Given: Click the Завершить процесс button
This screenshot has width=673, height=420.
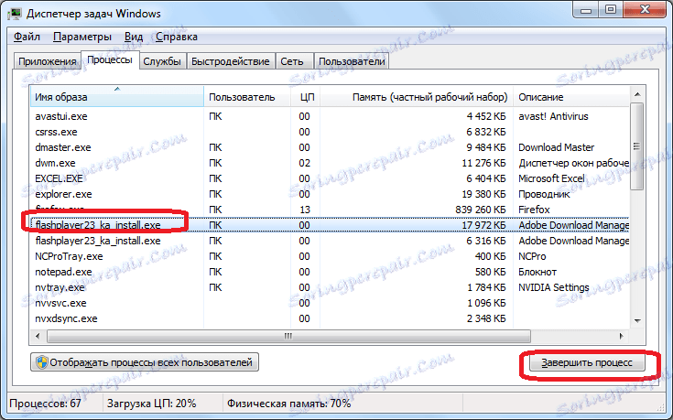Looking at the screenshot, I should tap(587, 362).
